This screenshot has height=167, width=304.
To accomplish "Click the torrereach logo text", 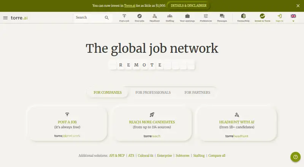I will click(x=152, y=136).
